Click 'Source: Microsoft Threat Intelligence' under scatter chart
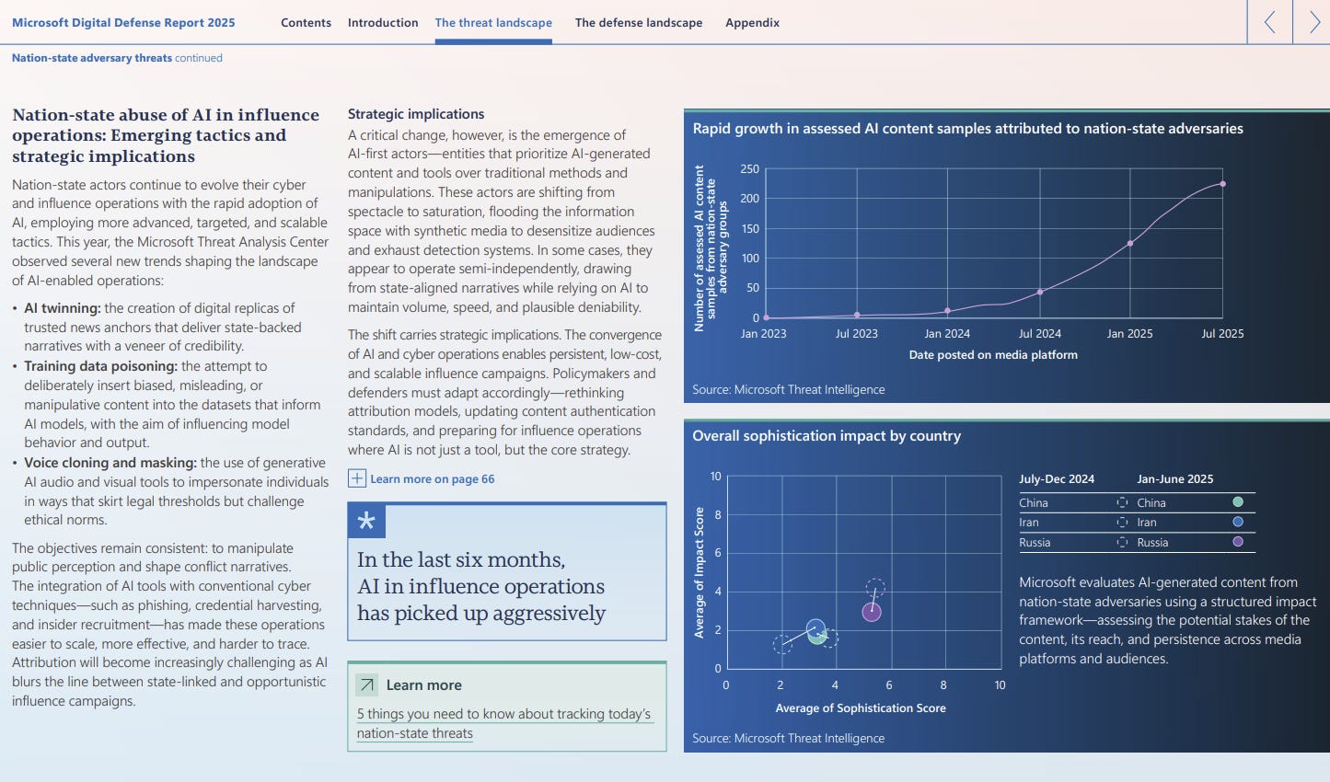This screenshot has height=782, width=1330. 789,739
